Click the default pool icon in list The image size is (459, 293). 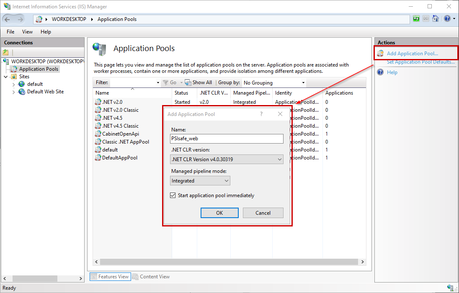[x=98, y=149]
